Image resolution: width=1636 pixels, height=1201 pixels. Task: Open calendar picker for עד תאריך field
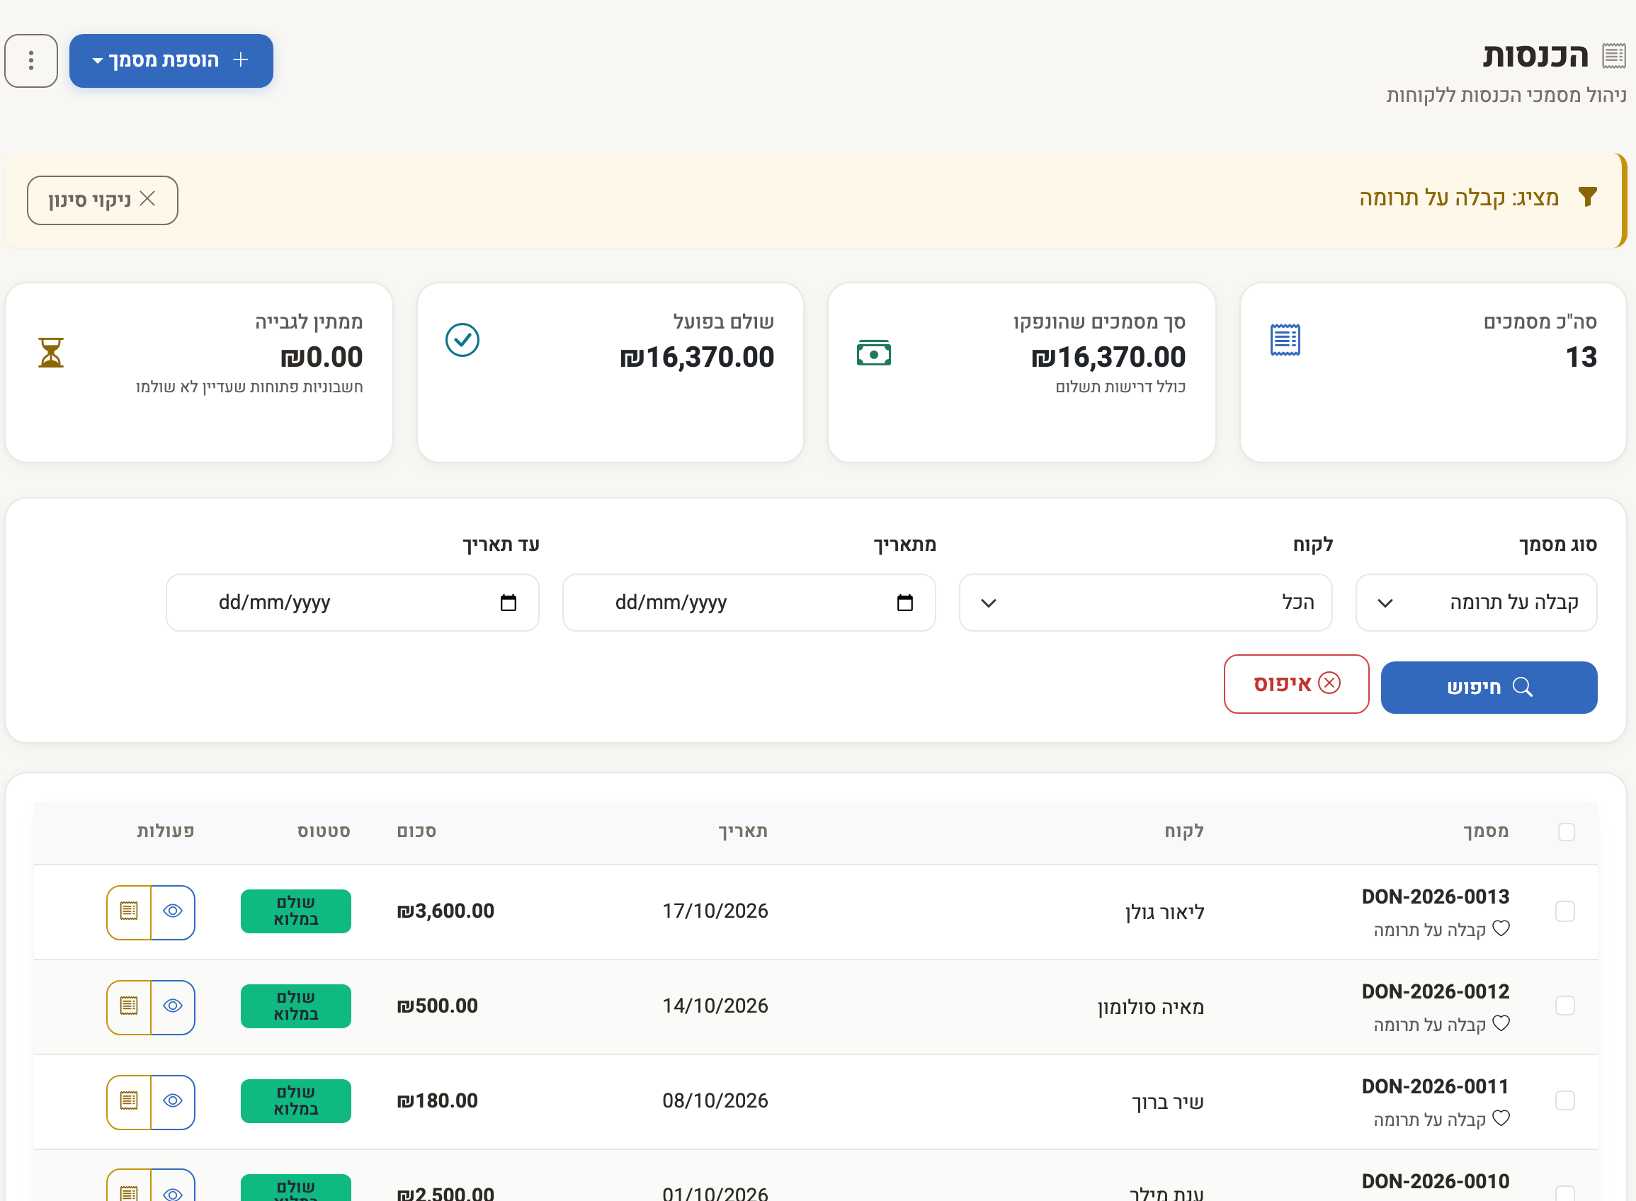509,603
